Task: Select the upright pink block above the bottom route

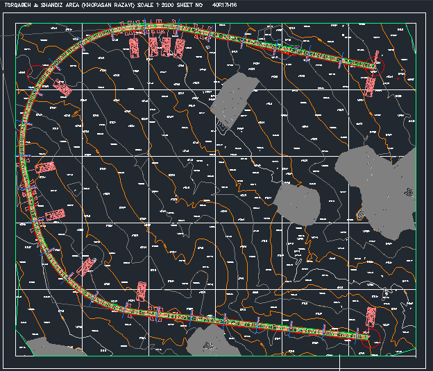Action: [x=141, y=292]
